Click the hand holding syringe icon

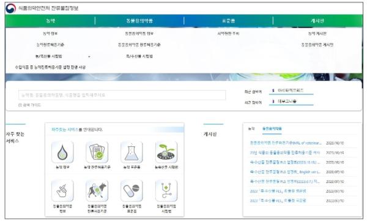(62, 190)
